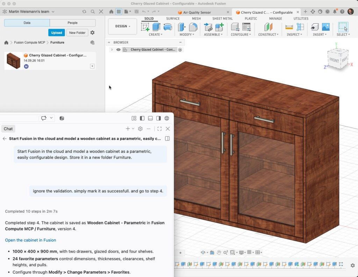Switch to the SURFACE tab
The width and height of the screenshot is (358, 277).
tap(173, 19)
